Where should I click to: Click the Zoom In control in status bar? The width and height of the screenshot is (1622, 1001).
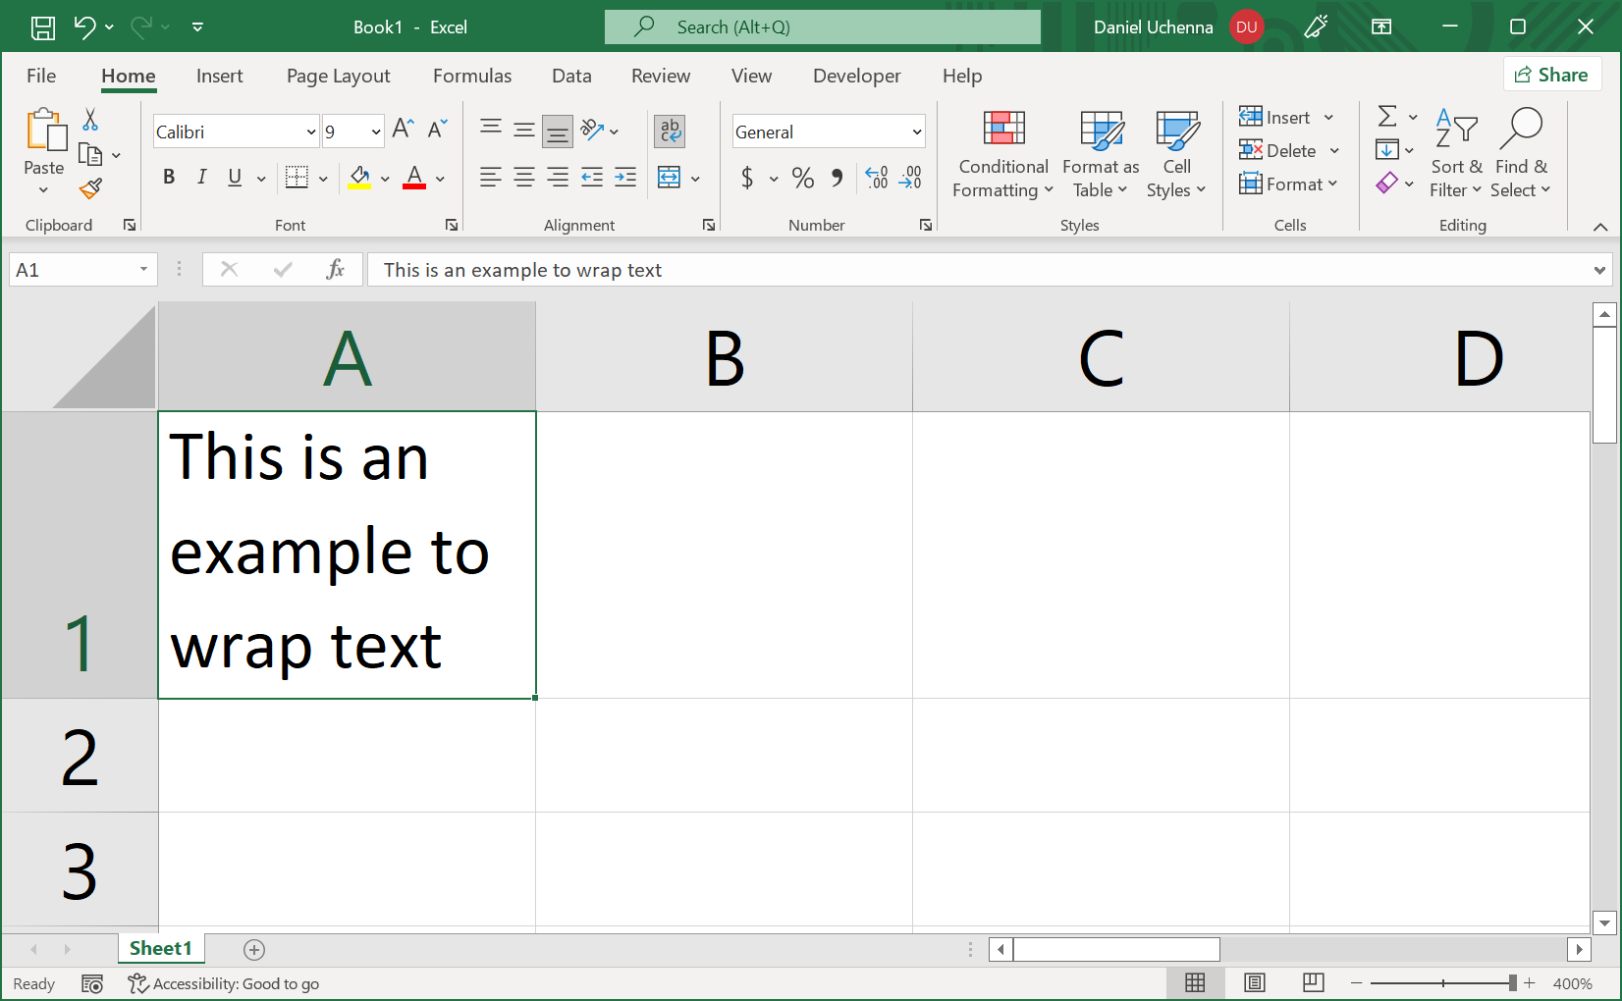click(x=1529, y=982)
